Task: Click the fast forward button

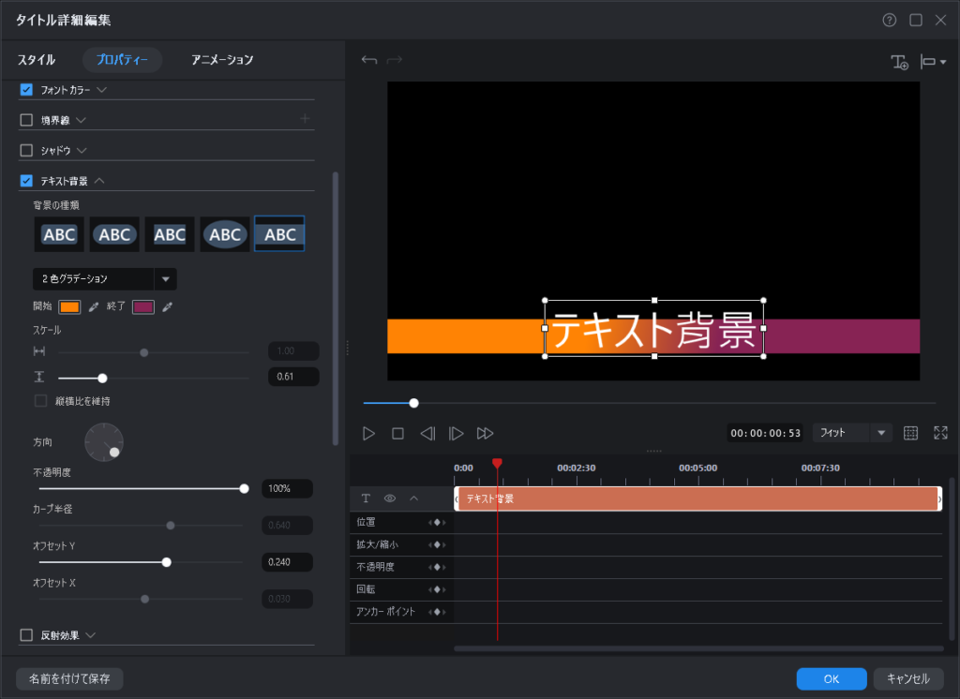Action: (485, 433)
